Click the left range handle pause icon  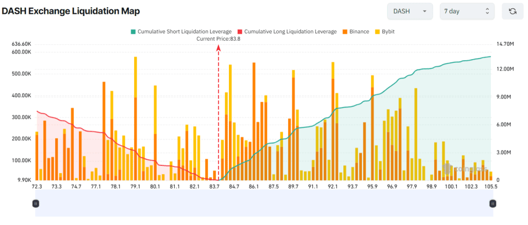coord(36,204)
